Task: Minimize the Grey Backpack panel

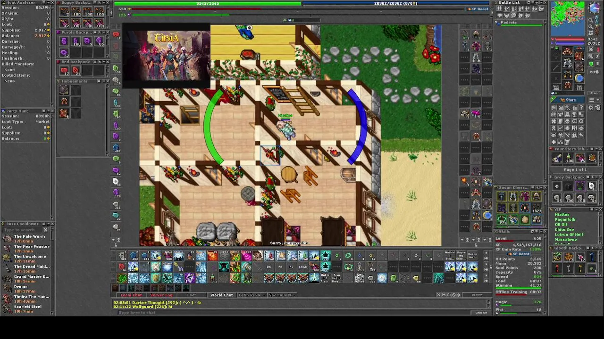Action: 596,178
